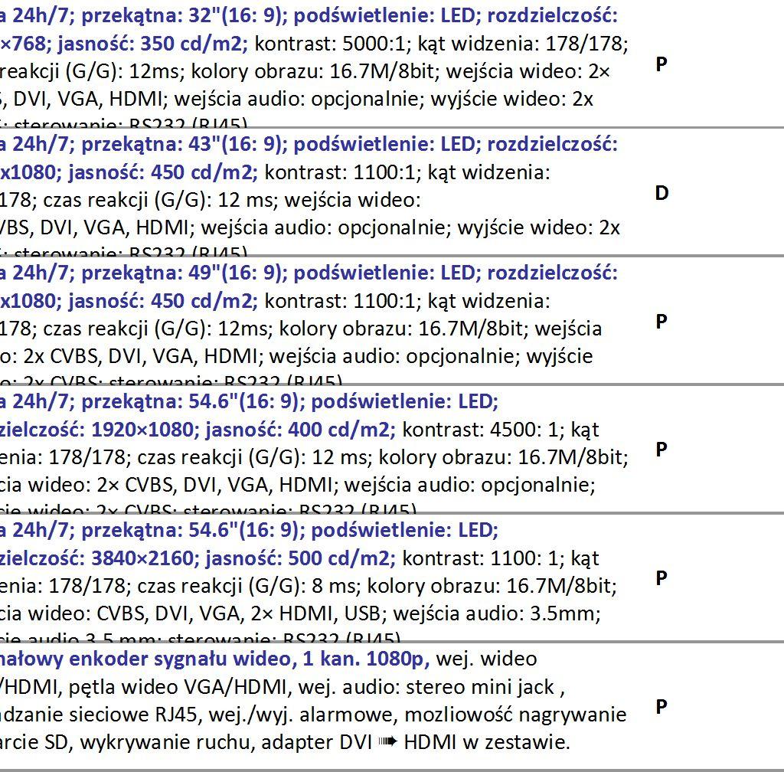Click 'stereo mini jack' text
Viewport: 784px width, 772px height.
coord(481,688)
